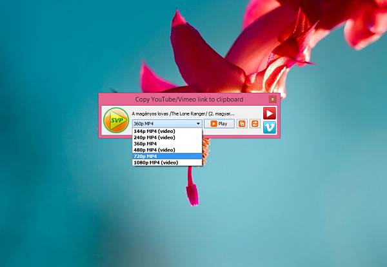
Task: Click the 360p MP4 combo box field
Action: coord(167,124)
